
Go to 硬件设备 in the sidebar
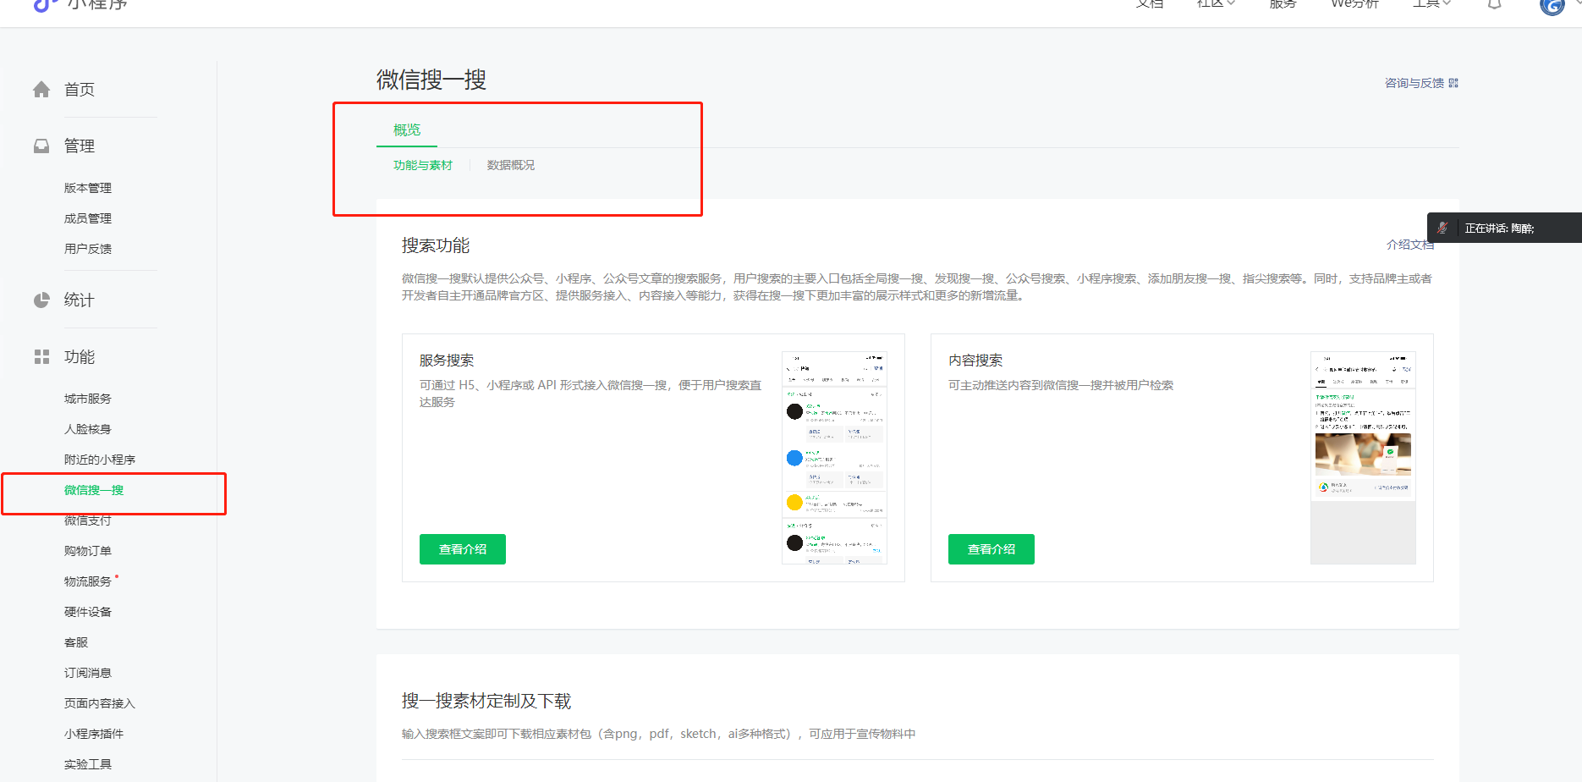click(x=88, y=612)
